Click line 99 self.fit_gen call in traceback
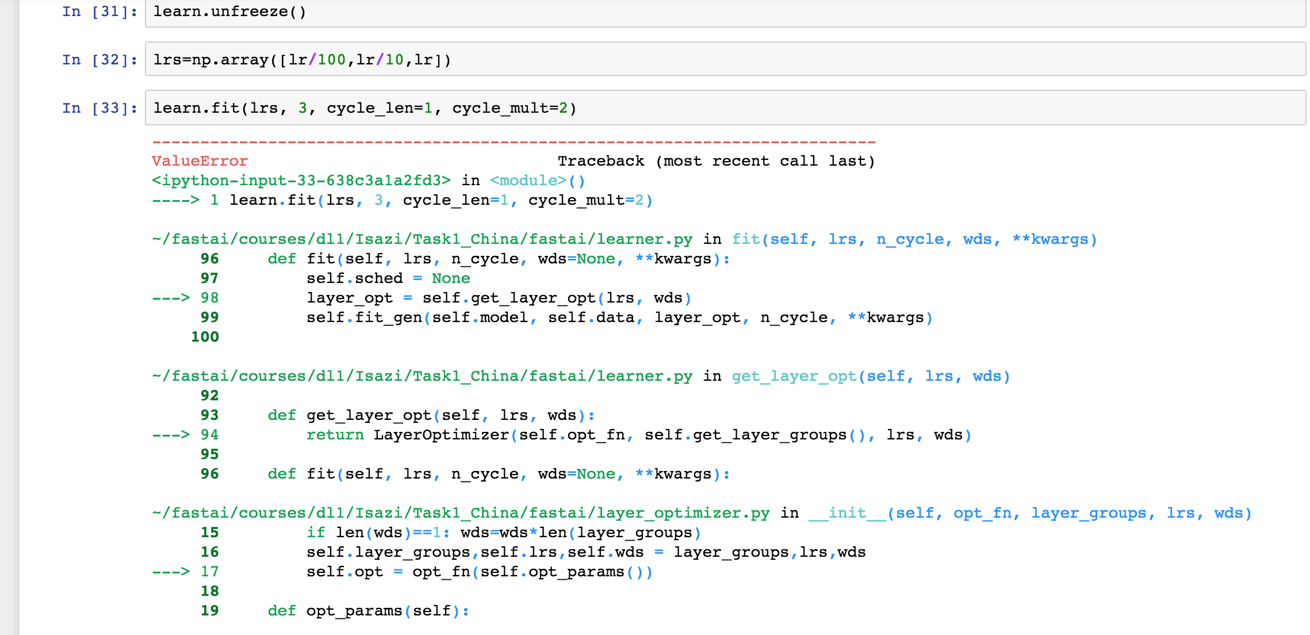This screenshot has height=635, width=1310. (619, 317)
